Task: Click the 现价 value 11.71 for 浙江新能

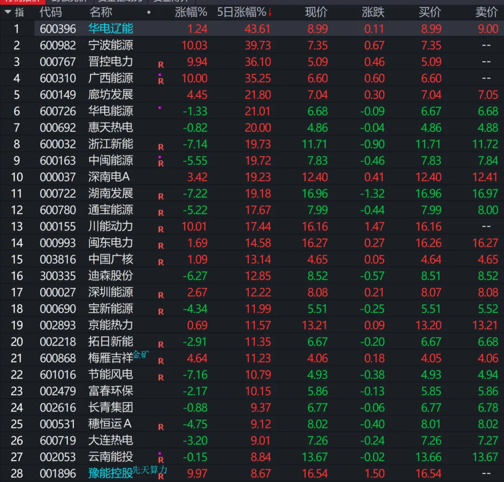Action: click(x=315, y=144)
